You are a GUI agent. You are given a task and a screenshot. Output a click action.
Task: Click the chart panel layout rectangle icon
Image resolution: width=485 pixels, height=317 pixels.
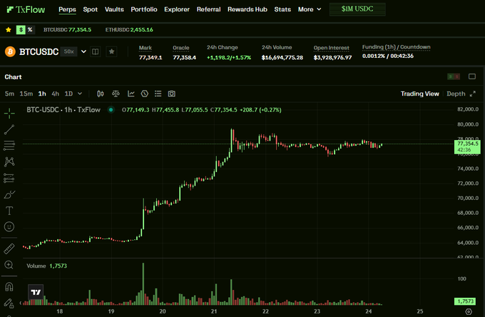[472, 76]
